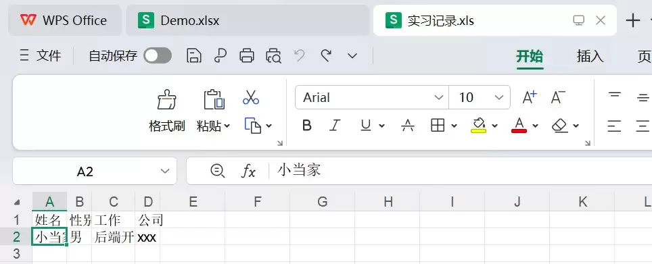Open Print Preview icon
Image resolution: width=652 pixels, height=264 pixels.
pyautogui.click(x=274, y=55)
